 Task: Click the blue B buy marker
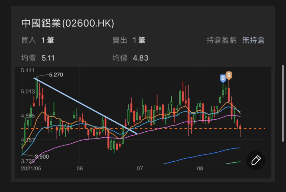pos(223,78)
